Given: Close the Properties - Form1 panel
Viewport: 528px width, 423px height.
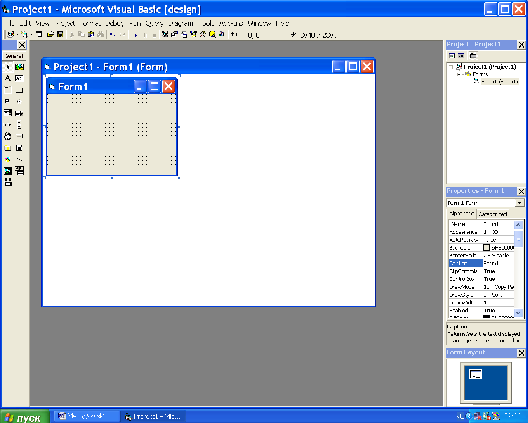Looking at the screenshot, I should [x=521, y=191].
